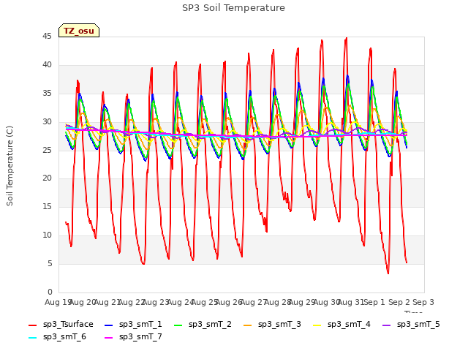Click the sp3_smT_4 legend label

click(349, 324)
